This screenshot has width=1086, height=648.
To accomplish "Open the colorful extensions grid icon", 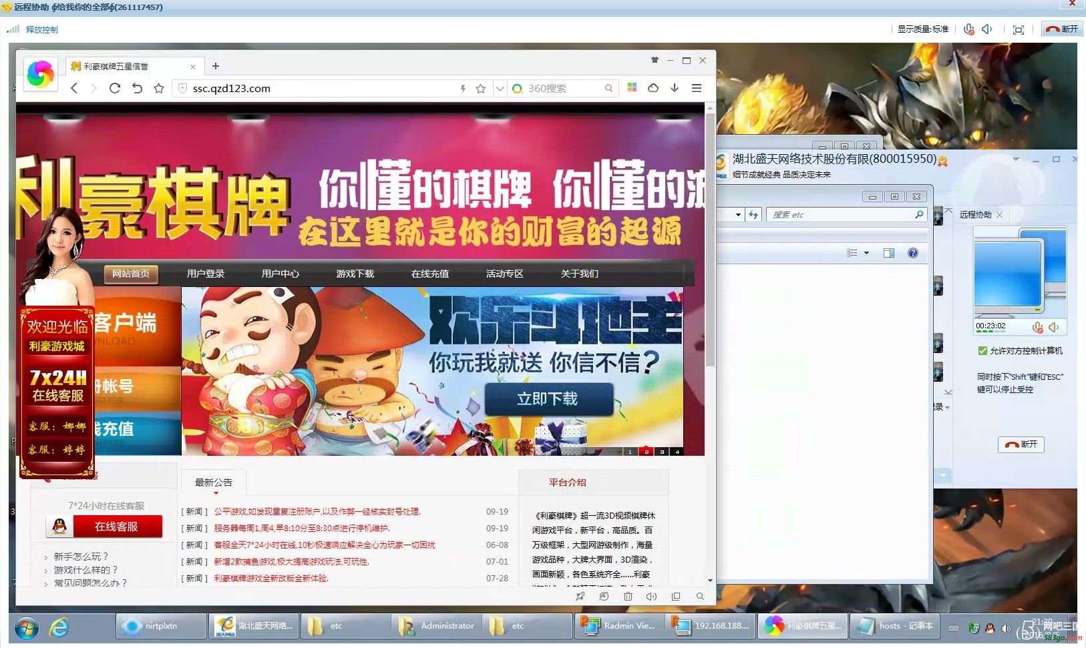I will (632, 87).
